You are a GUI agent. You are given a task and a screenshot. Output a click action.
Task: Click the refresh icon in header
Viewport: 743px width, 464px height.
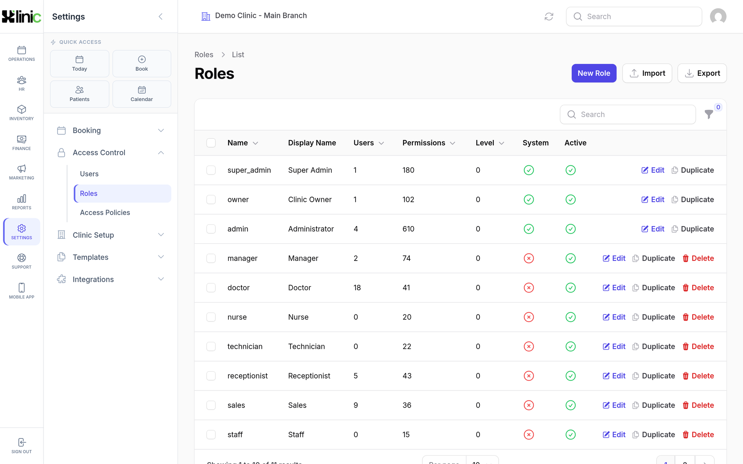click(x=549, y=16)
